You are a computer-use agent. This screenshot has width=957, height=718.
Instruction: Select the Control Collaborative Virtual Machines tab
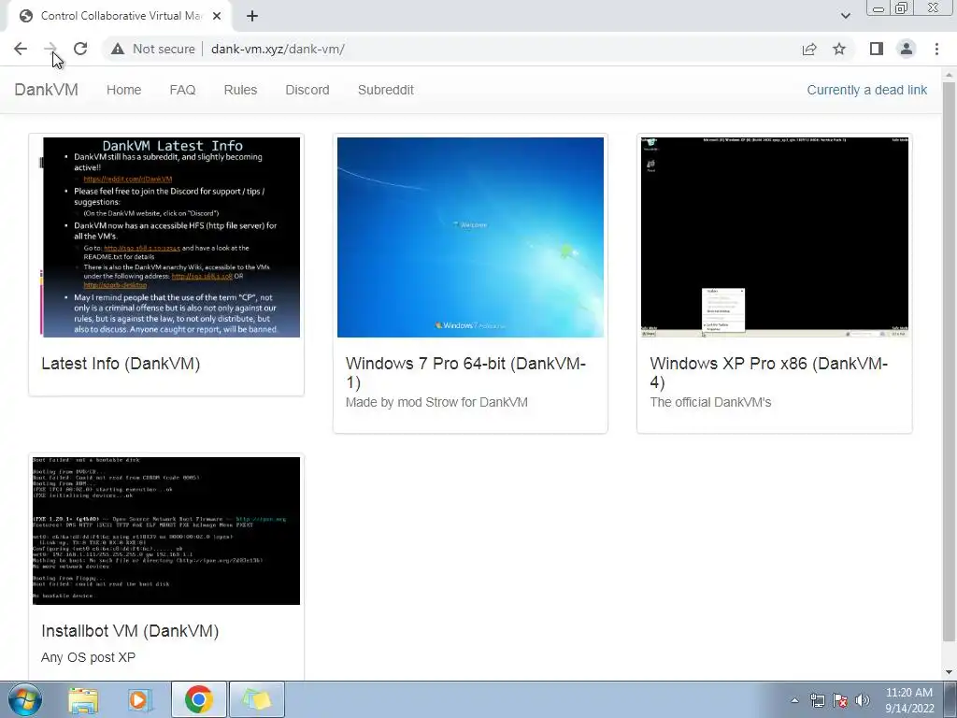[116, 16]
